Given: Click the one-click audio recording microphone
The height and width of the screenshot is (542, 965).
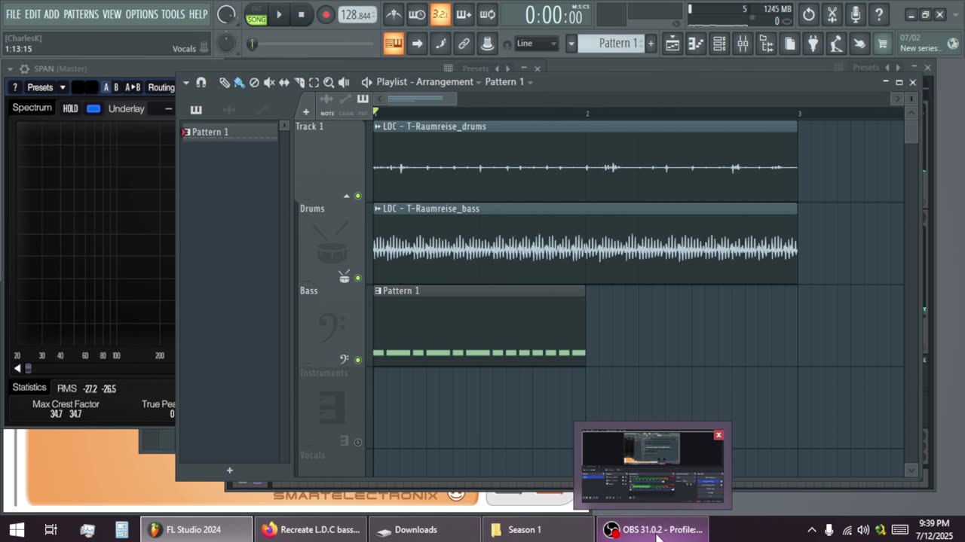Looking at the screenshot, I should [855, 14].
